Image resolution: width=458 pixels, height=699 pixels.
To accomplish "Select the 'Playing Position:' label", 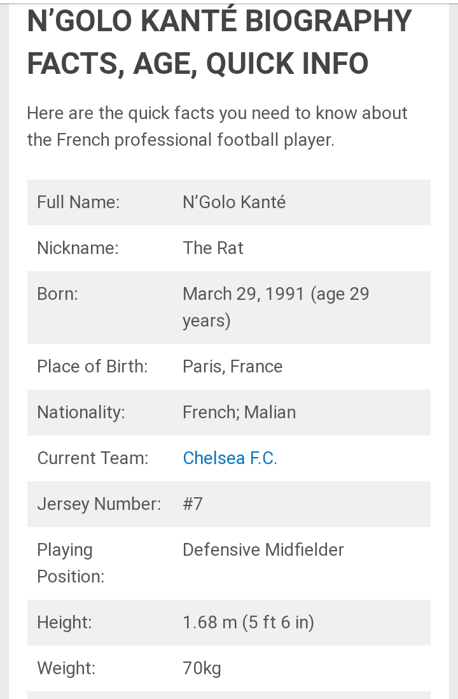I will [70, 563].
